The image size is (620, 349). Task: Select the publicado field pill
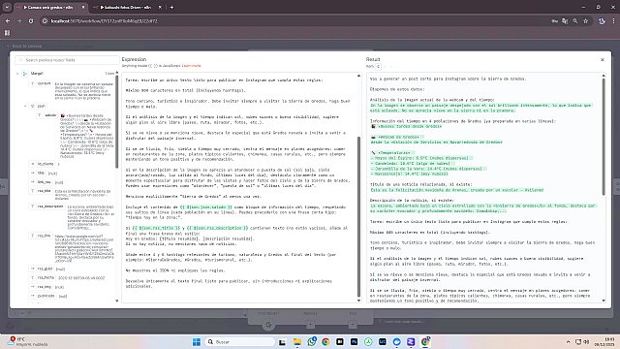tap(43, 296)
